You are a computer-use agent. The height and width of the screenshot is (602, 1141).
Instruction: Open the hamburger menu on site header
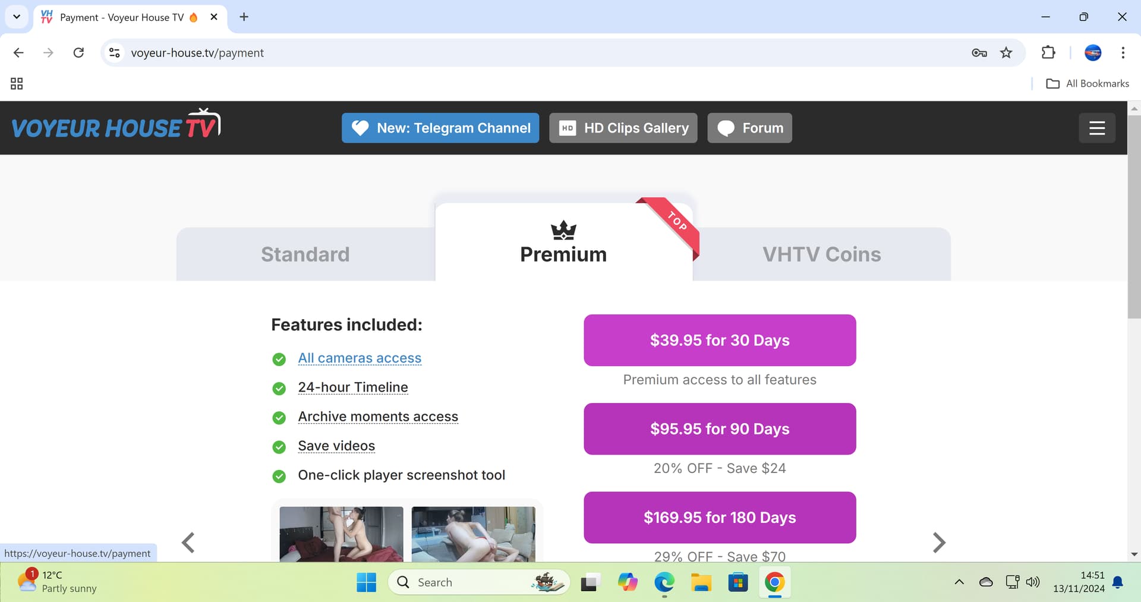coord(1096,128)
